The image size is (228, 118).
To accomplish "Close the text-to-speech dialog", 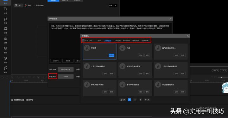I will pos(170,19).
